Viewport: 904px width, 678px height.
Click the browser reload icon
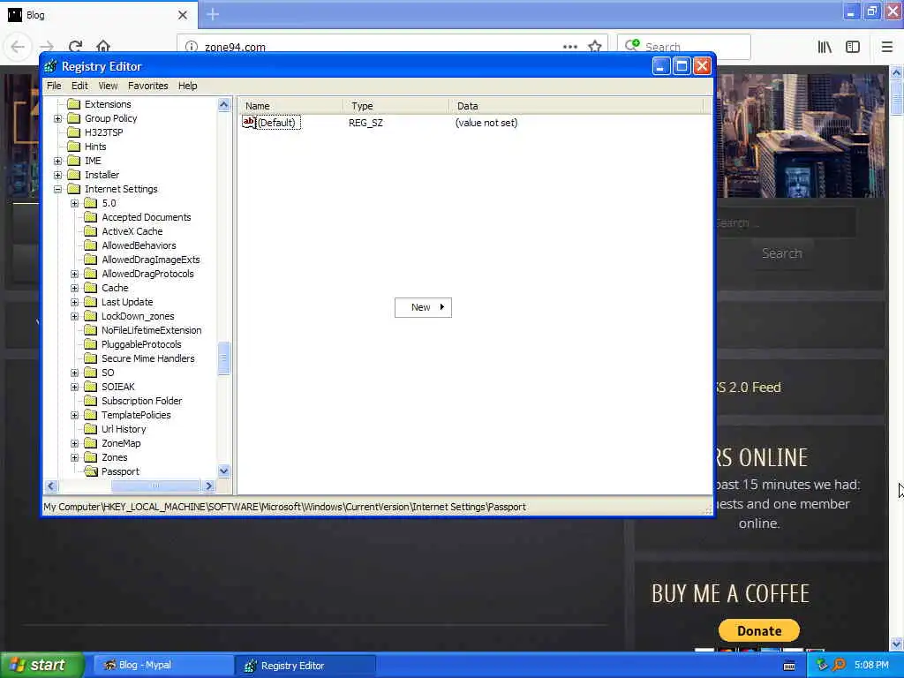76,47
